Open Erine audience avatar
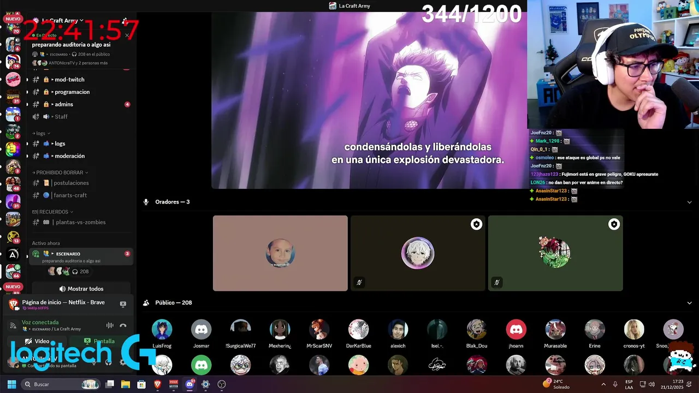This screenshot has width=699, height=393. (x=595, y=330)
